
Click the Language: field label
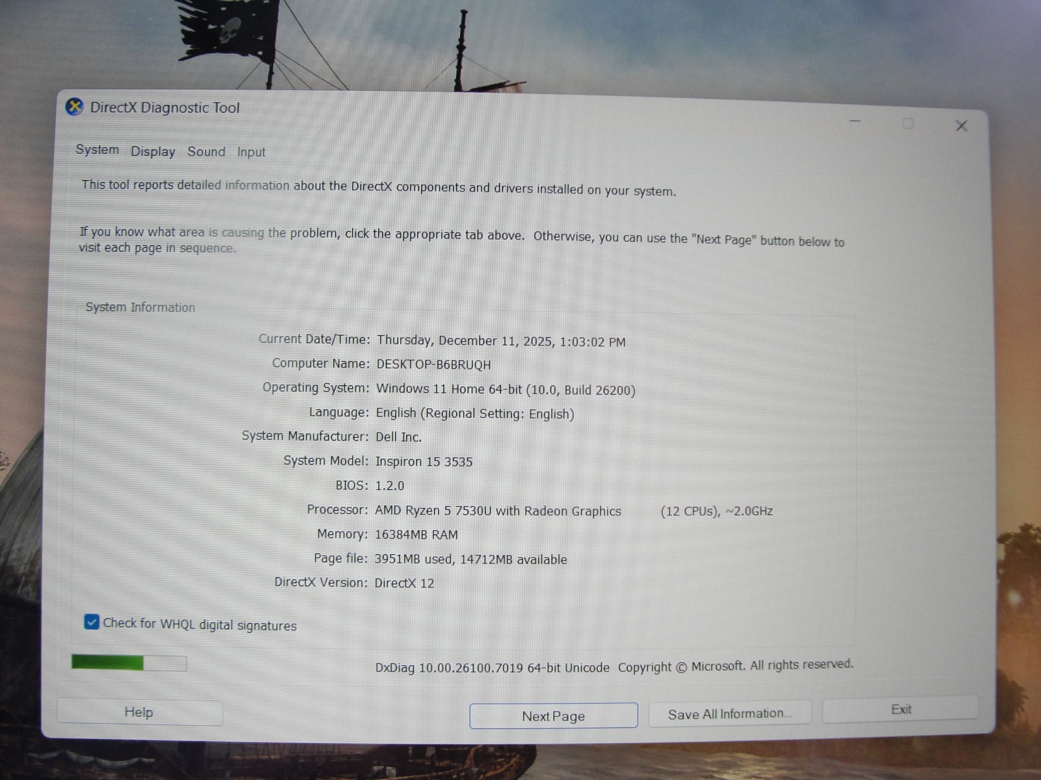click(x=339, y=412)
